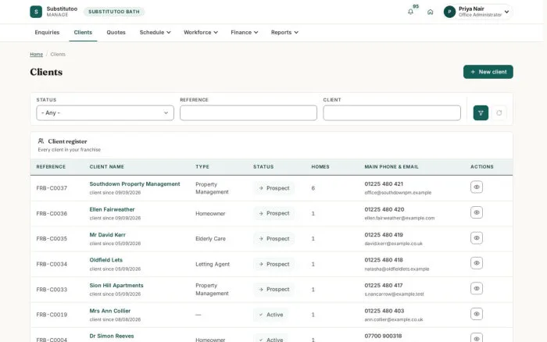The image size is (547, 342).
Task: Open Sion Hill Apartments client link
Action: [x=116, y=286]
